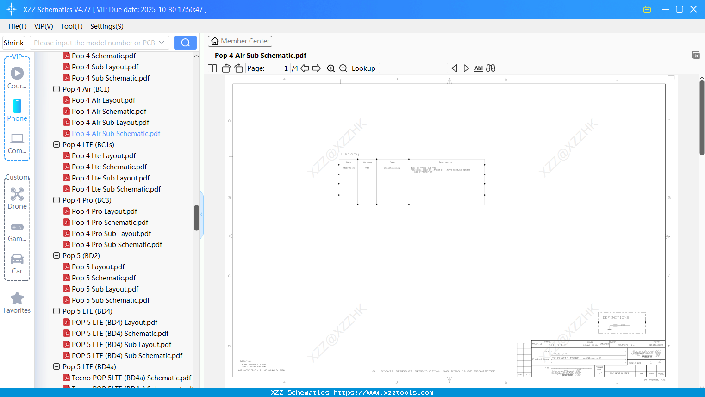
Task: Open the Tool(T) menu
Action: pos(71,26)
